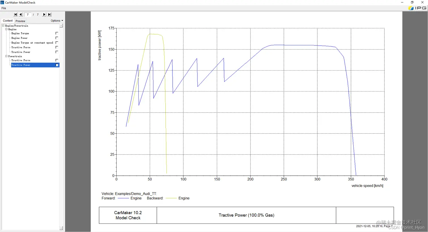The image size is (428, 232).
Task: Select Engine Torque at constant speed item
Action: (x=32, y=43)
